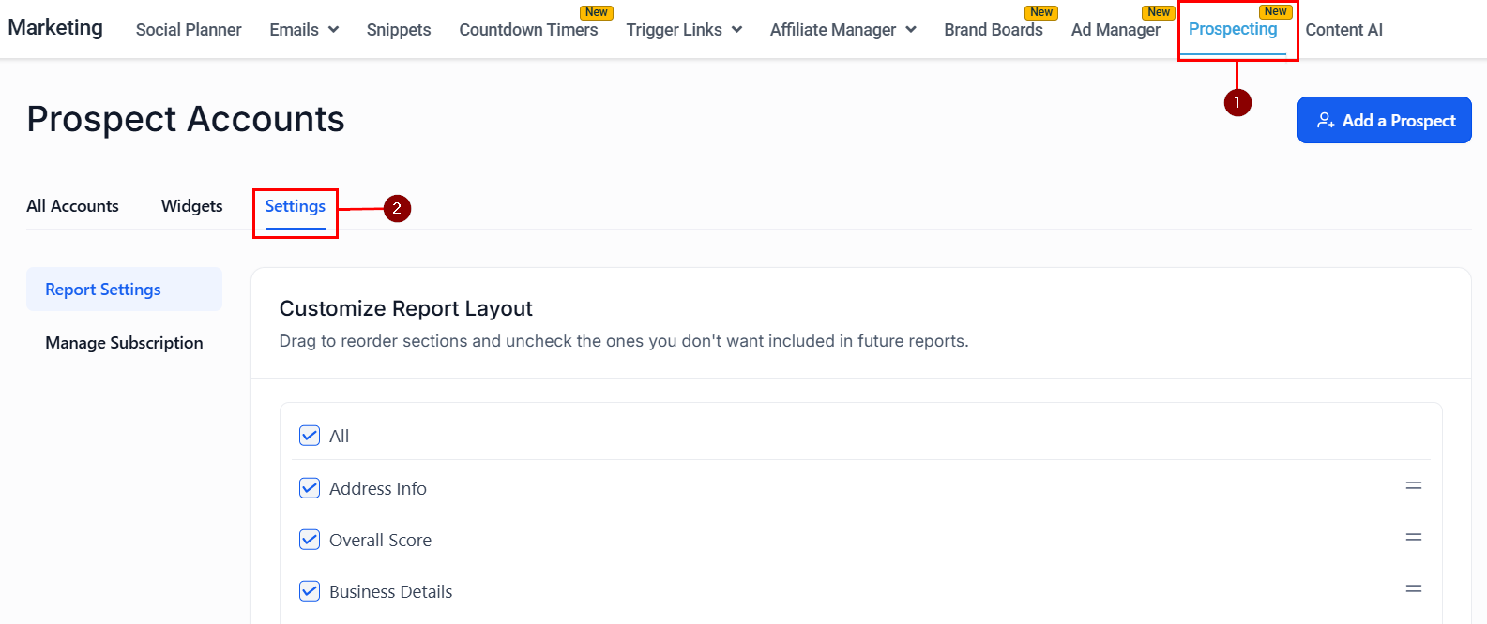Click the Address Info reorder handle icon
Screen dimensions: 1487x624
click(1414, 486)
